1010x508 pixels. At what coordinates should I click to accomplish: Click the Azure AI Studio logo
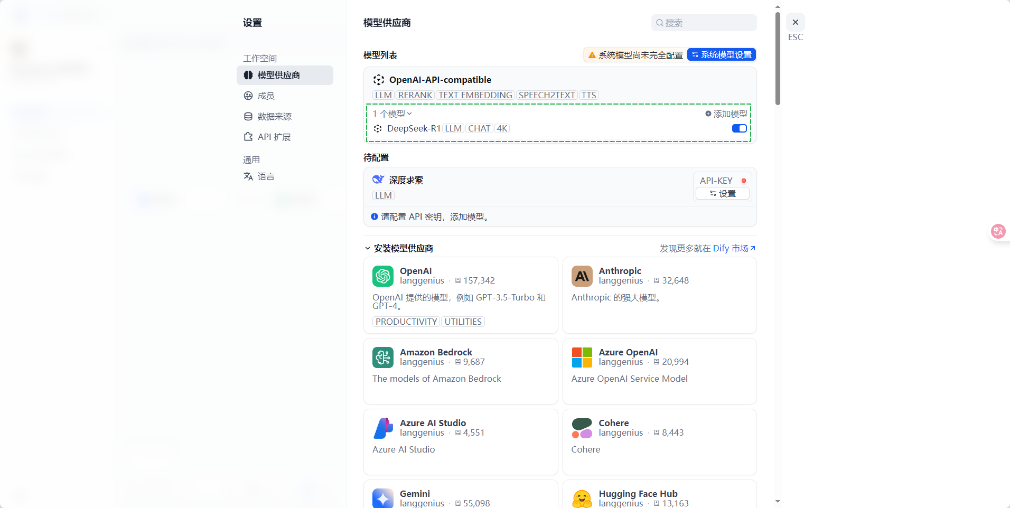tap(383, 428)
